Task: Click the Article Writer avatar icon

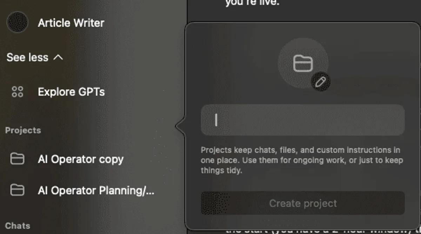Action: pyautogui.click(x=17, y=22)
